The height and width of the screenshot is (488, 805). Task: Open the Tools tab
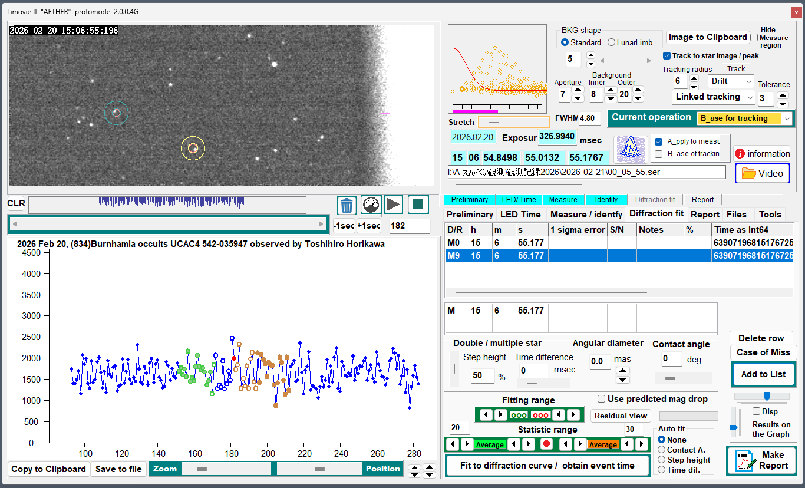coord(770,215)
